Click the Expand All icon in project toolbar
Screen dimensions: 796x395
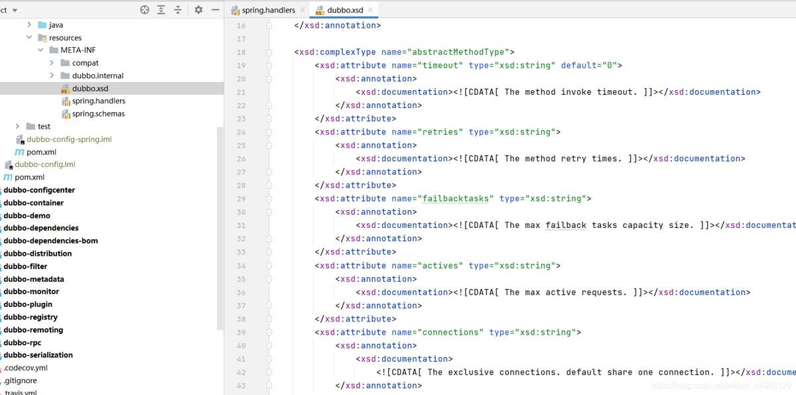tap(161, 10)
